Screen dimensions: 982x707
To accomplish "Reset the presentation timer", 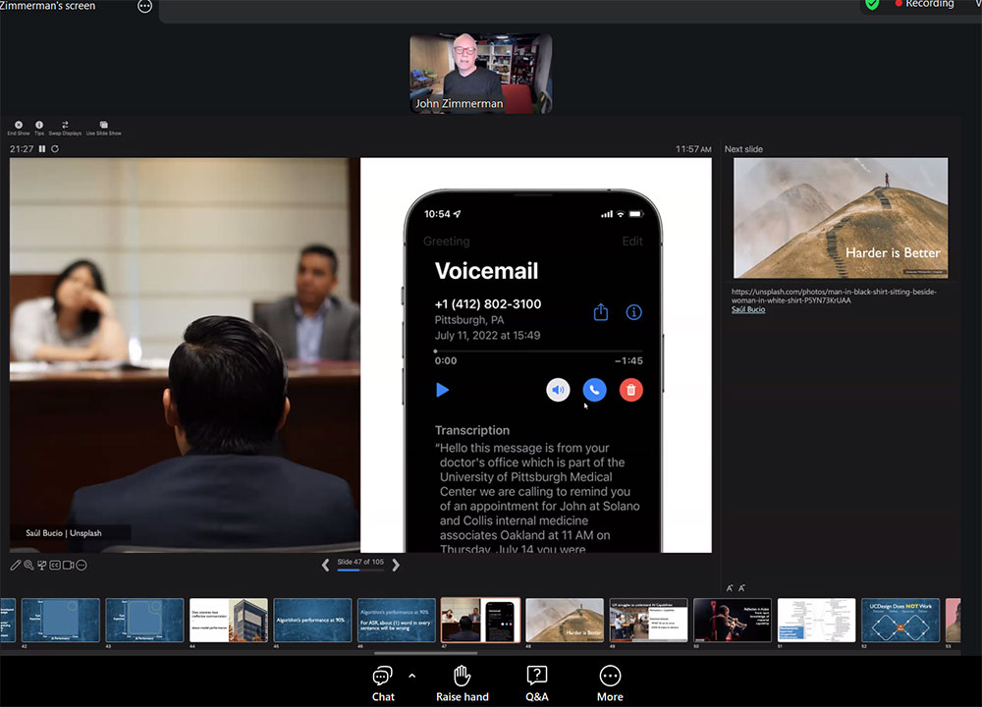I will pos(55,149).
